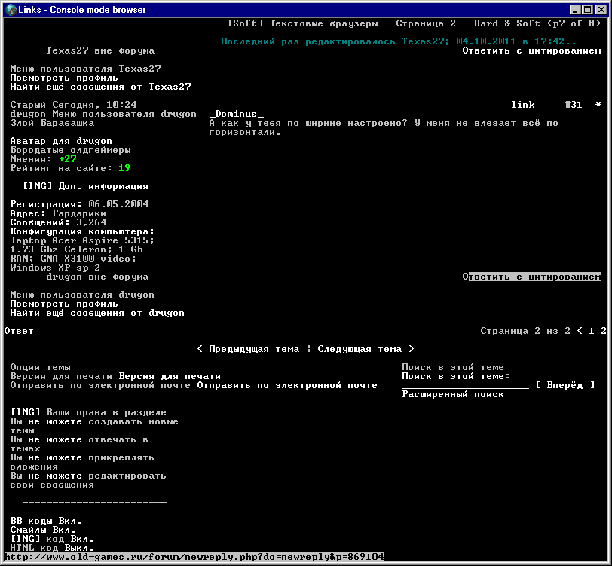Click 'Посмотреть профиль' under drugon menu

click(x=64, y=304)
